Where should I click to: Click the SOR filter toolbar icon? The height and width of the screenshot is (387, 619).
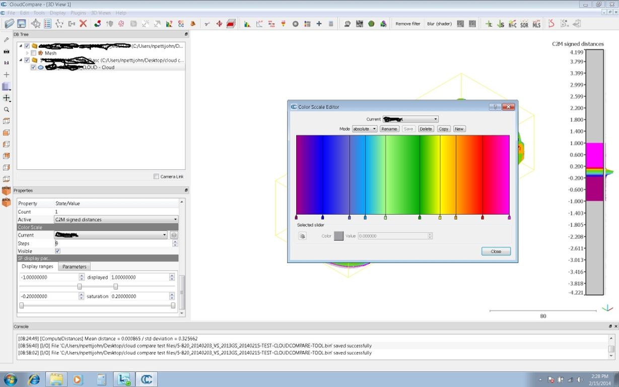(524, 24)
